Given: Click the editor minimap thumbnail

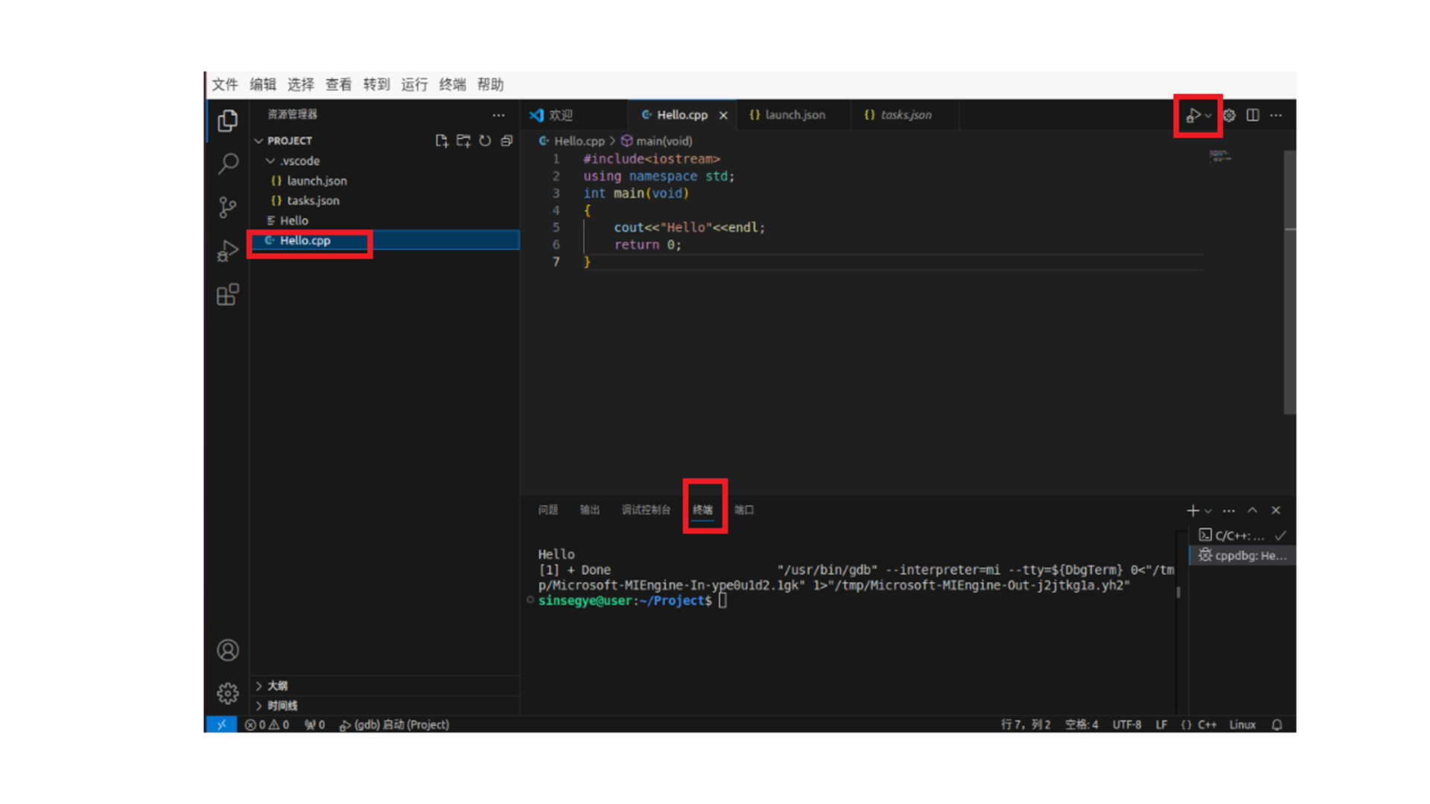Looking at the screenshot, I should tap(1219, 156).
